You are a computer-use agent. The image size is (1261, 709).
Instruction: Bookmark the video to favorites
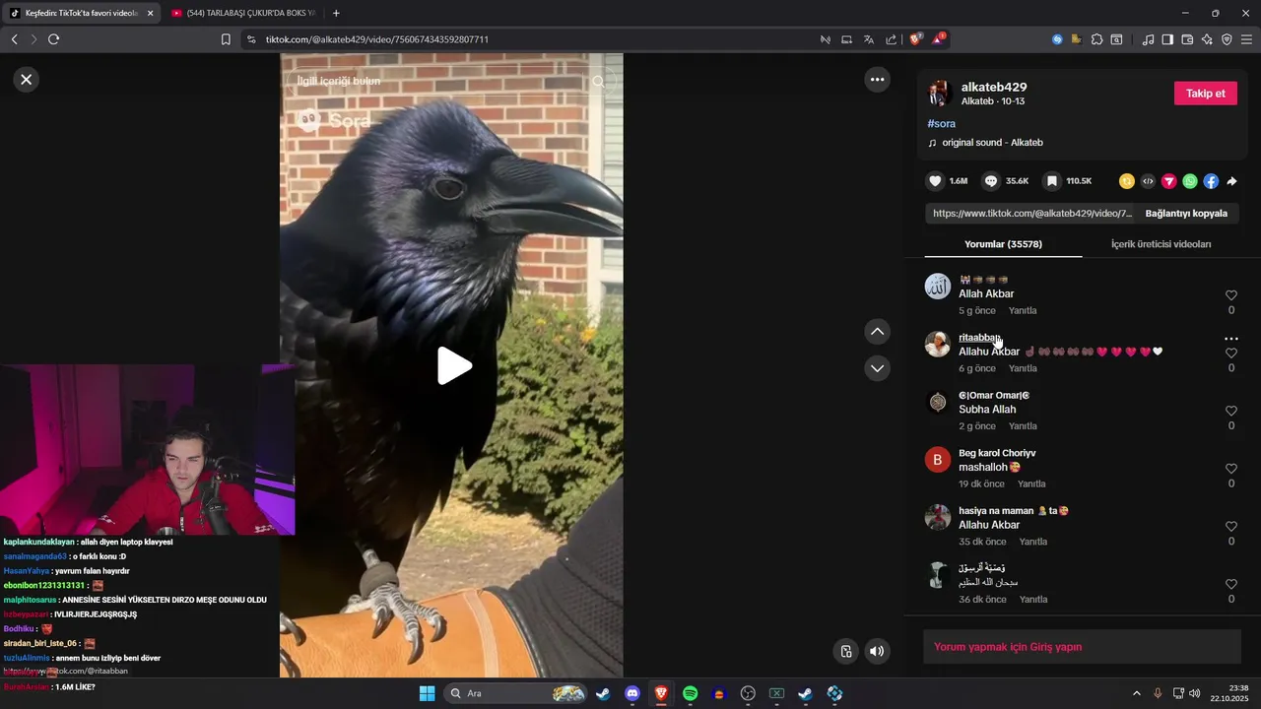coord(1052,181)
